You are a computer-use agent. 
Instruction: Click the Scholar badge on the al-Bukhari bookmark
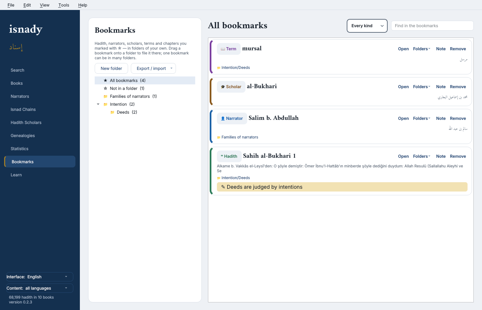(231, 87)
